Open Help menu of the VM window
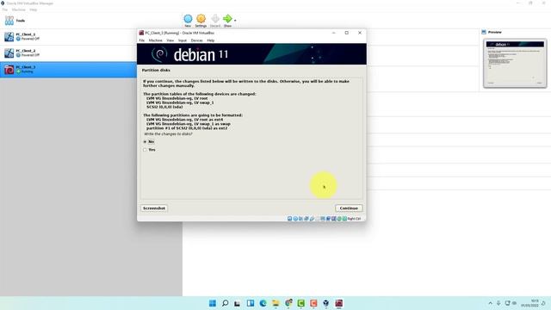This screenshot has width=551, height=310. tap(210, 40)
